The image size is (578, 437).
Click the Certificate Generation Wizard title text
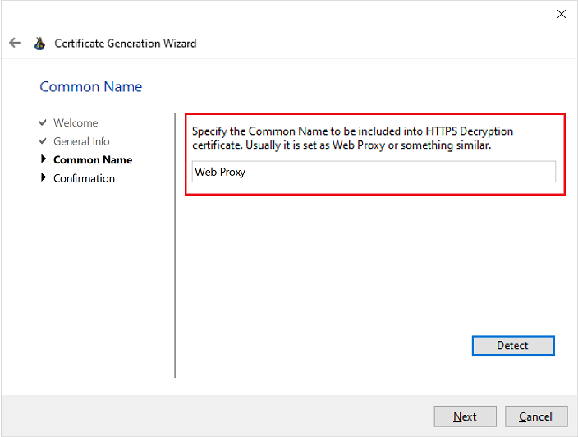click(126, 44)
